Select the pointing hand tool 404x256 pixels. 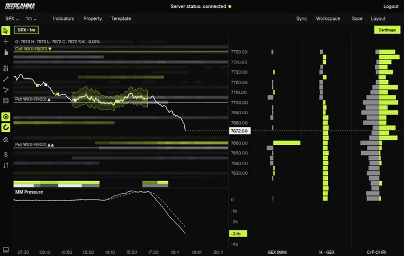click(6, 52)
